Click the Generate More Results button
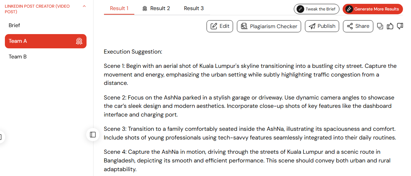The image size is (411, 176). click(x=373, y=9)
